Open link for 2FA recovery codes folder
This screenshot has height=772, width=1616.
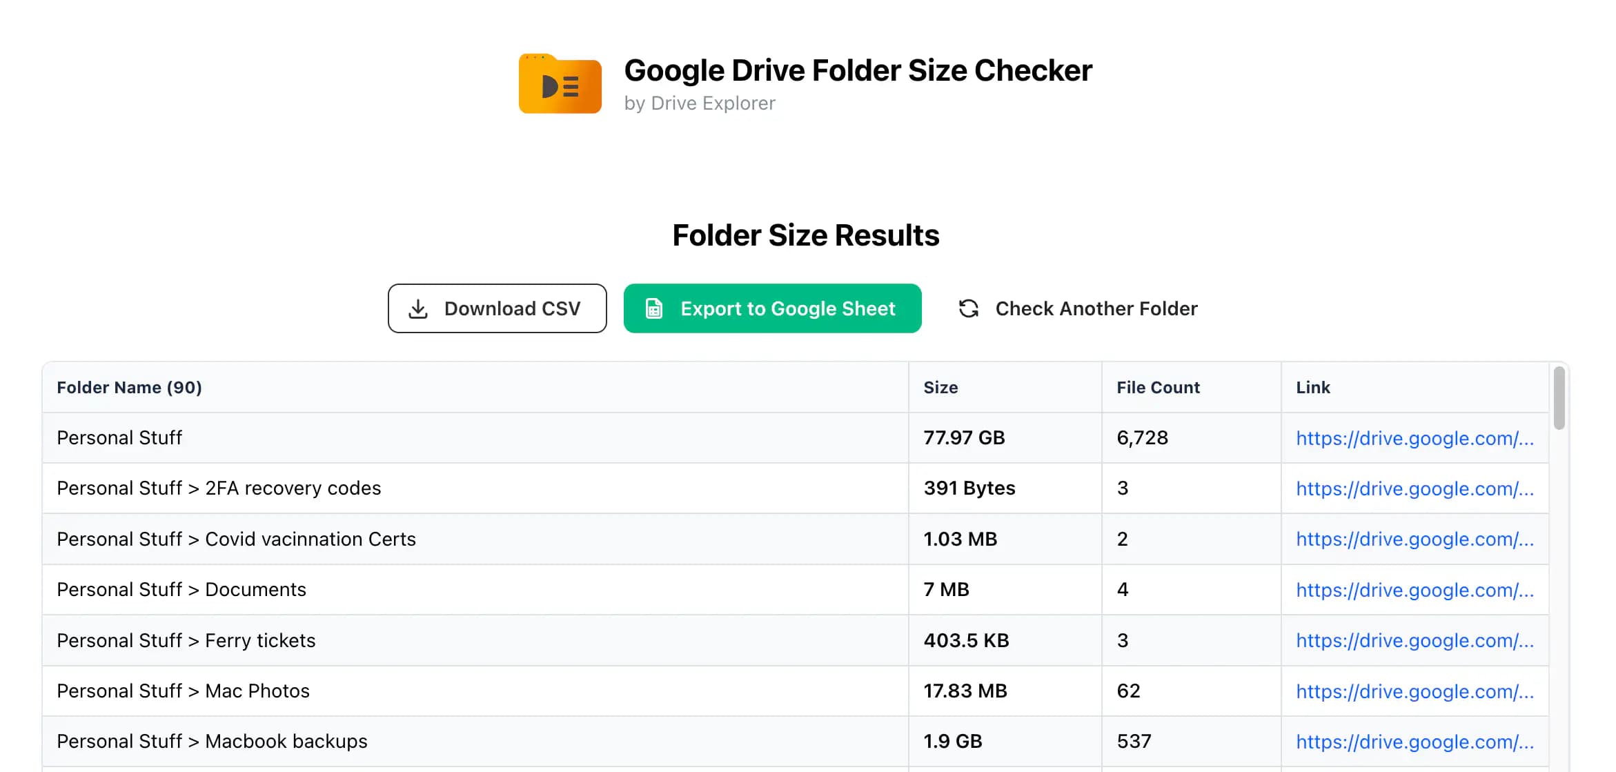[x=1415, y=488]
